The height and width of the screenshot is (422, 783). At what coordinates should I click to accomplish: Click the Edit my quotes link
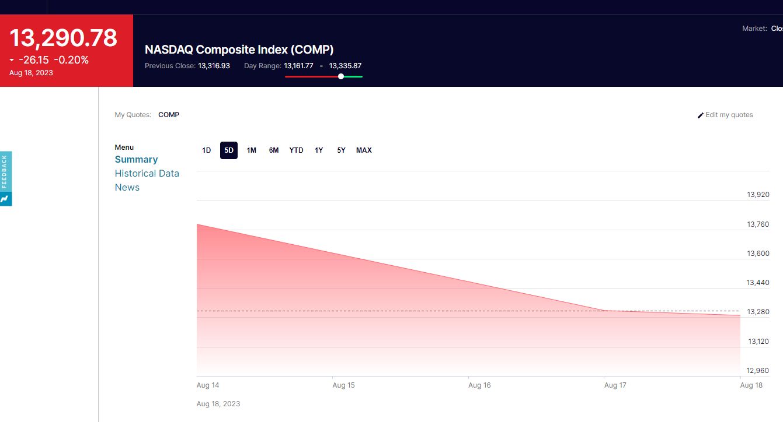(729, 115)
